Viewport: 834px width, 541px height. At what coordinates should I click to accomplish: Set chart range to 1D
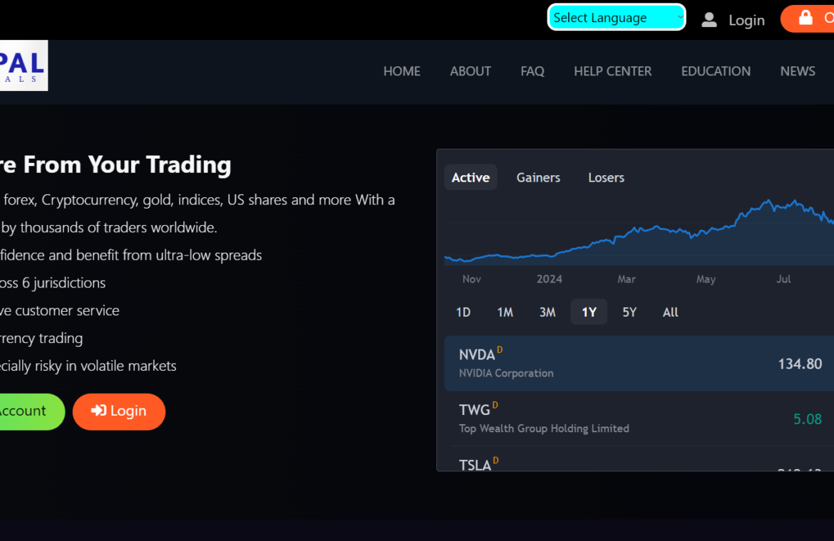click(463, 312)
